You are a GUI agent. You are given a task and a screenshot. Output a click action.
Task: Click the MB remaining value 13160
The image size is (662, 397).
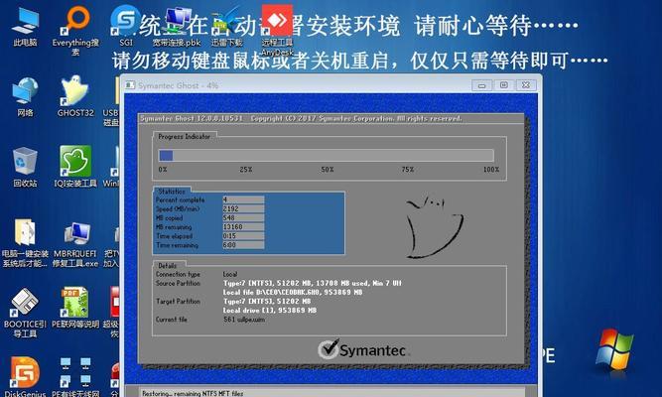point(243,227)
